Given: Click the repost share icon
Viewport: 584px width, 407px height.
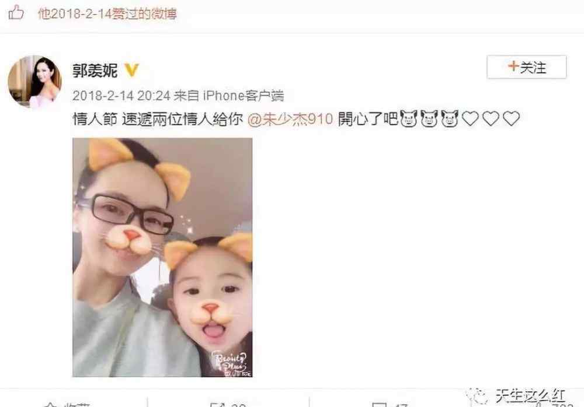Looking at the screenshot, I should coord(217,405).
